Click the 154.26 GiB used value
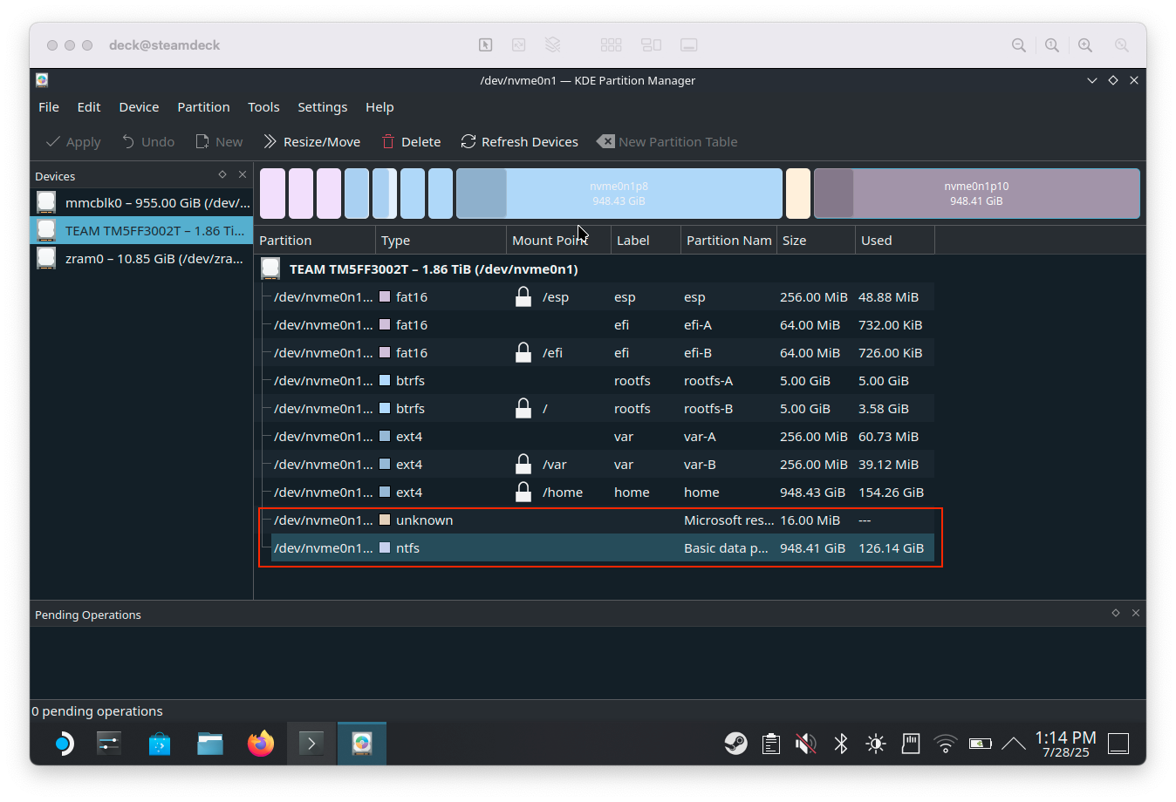 tap(891, 493)
